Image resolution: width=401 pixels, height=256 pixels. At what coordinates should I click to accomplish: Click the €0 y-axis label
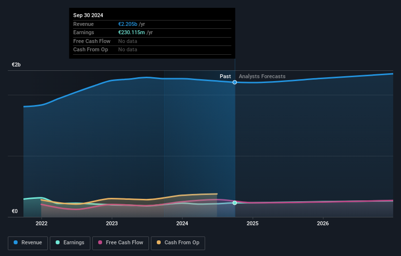(15, 211)
